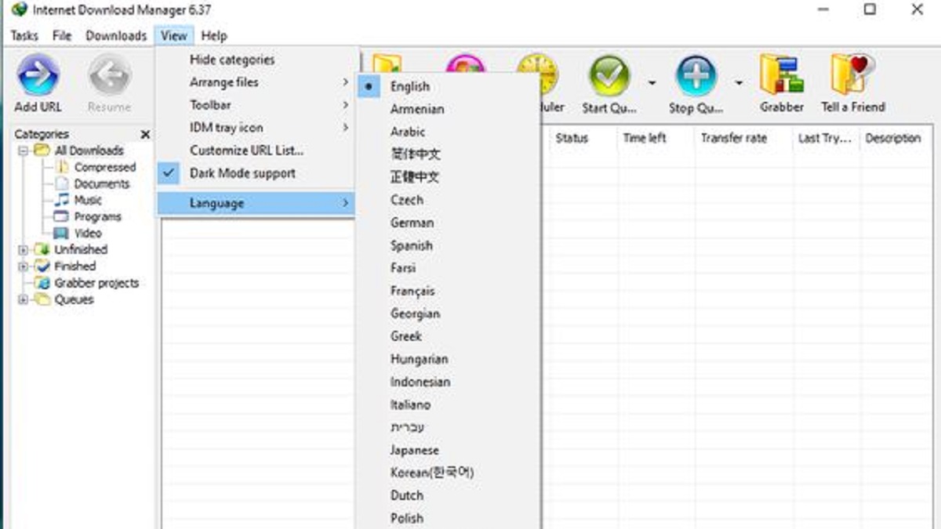941x529 pixels.
Task: Click the Resume toolbar icon
Action: click(109, 76)
